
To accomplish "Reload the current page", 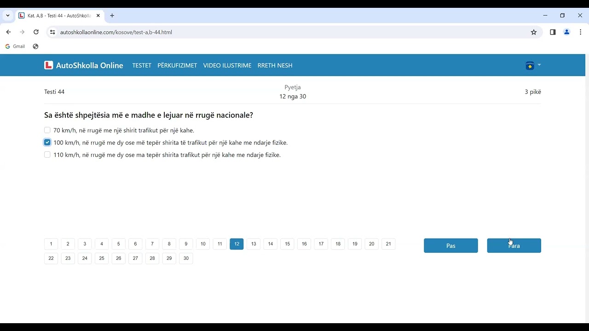I will pos(36,32).
